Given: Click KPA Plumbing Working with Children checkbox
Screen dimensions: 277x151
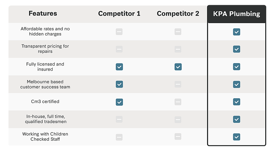Looking at the screenshot, I should (236, 137).
